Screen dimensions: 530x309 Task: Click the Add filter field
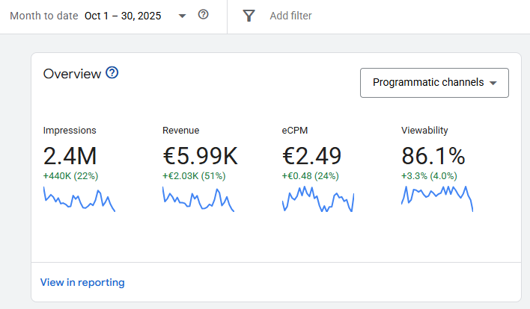click(x=290, y=16)
